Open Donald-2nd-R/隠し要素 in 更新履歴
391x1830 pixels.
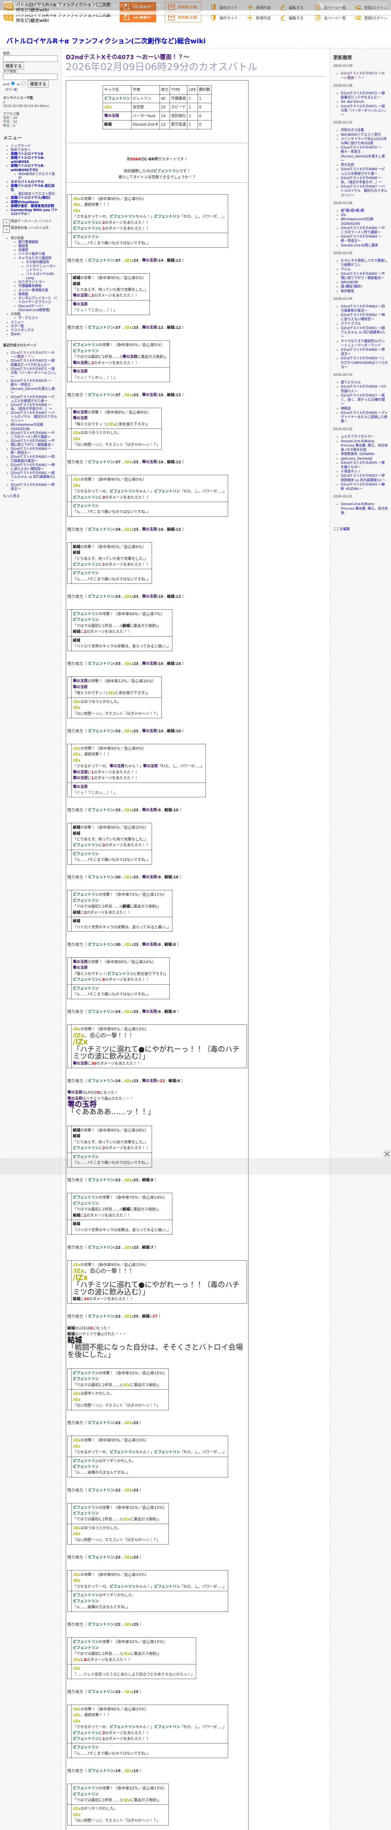[359, 245]
